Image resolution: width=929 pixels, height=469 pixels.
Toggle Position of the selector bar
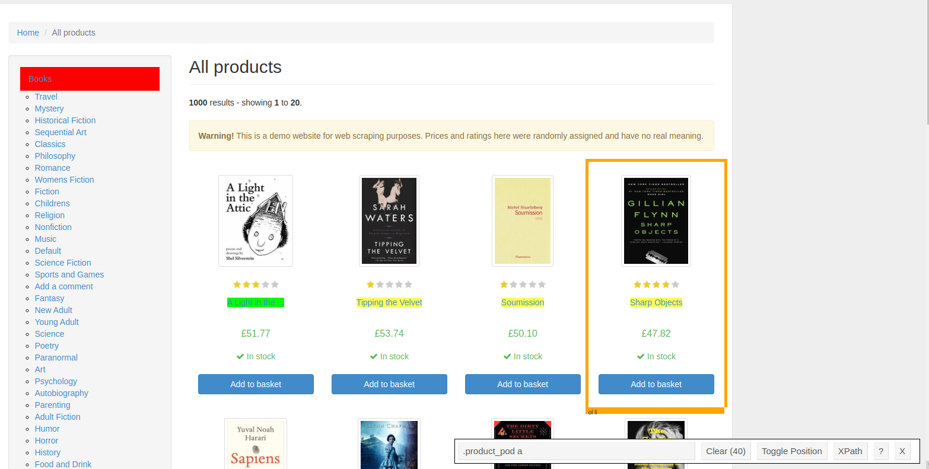tap(792, 451)
